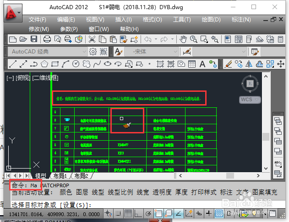Screen dimensions: 289x222
Task: Select the Spline curve tool
Action: click(97, 64)
